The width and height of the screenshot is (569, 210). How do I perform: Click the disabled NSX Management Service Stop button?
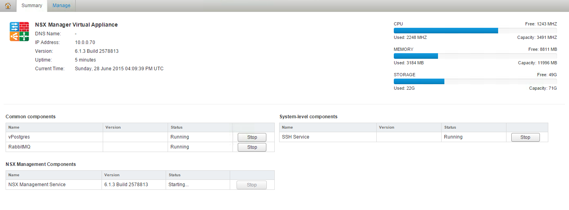[252, 185]
